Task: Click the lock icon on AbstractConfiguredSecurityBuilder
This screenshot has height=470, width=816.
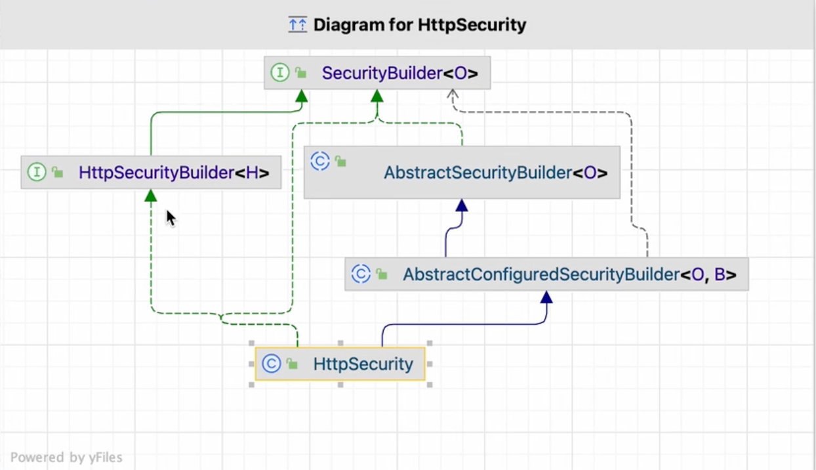Action: click(x=381, y=274)
